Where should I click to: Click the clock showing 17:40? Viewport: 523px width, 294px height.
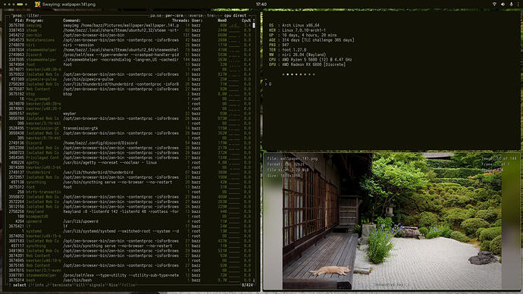pos(261,5)
